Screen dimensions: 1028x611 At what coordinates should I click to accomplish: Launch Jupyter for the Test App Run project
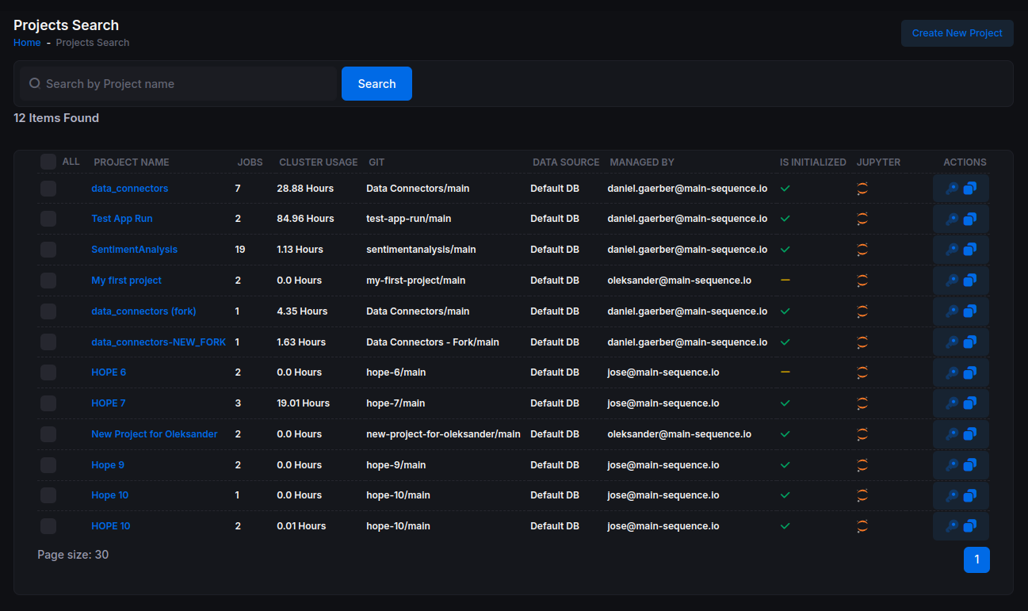pos(862,219)
